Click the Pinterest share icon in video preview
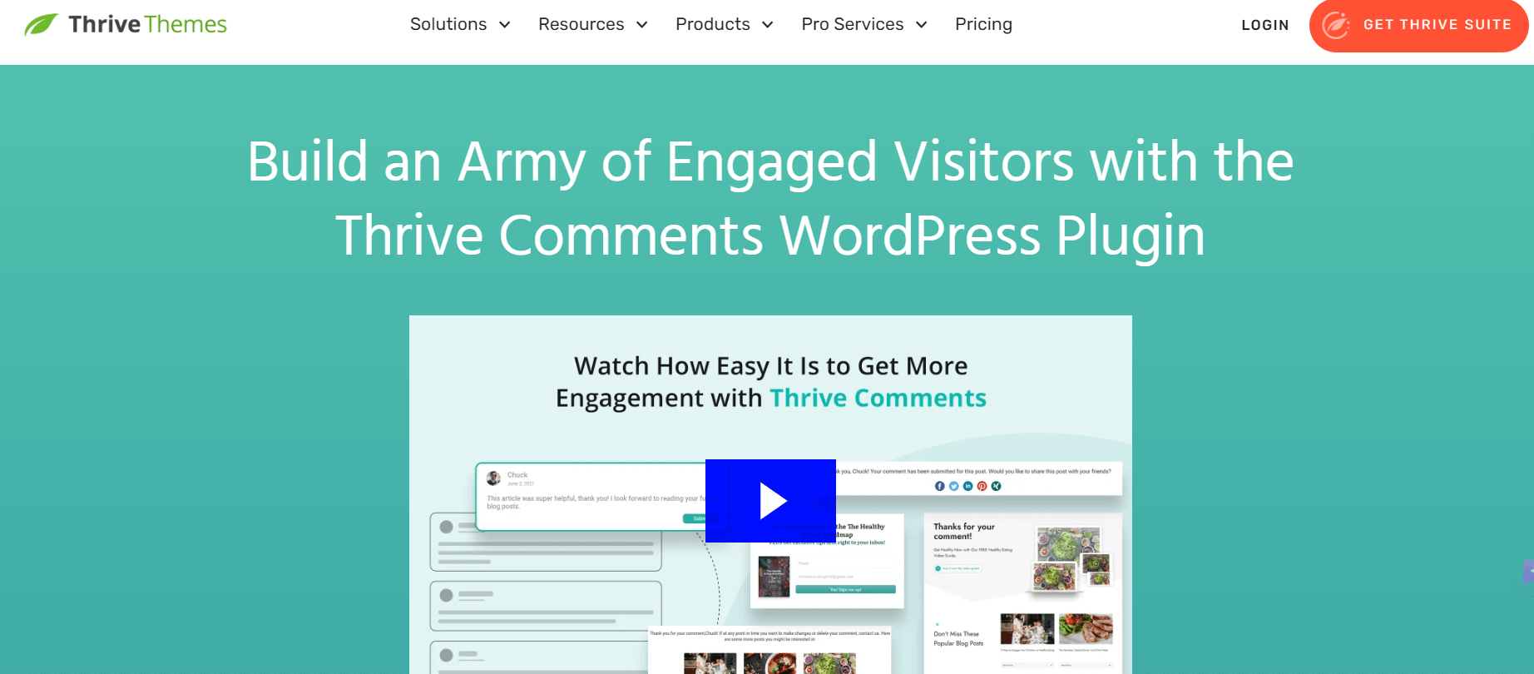The image size is (1534, 674). coord(982,486)
